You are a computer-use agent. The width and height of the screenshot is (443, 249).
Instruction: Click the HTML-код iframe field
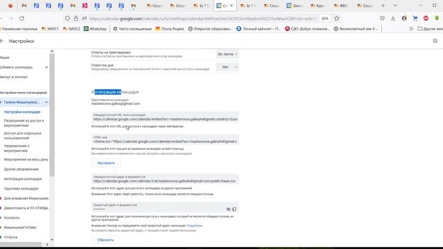coord(165,140)
